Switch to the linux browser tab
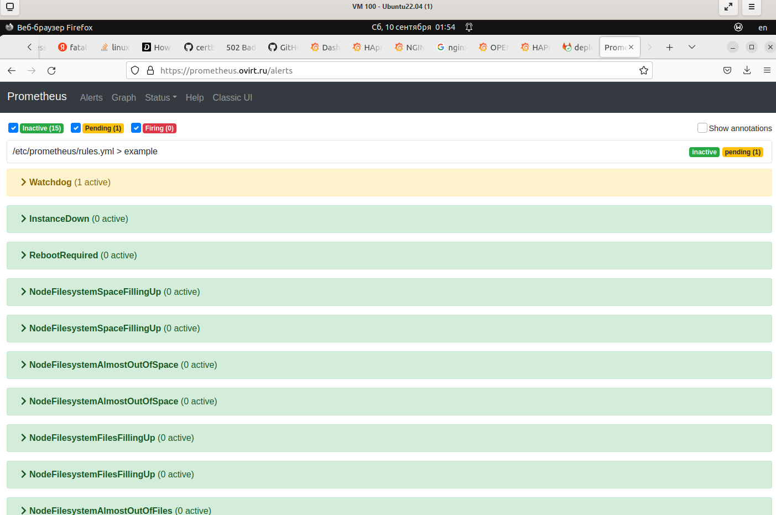 click(x=115, y=48)
